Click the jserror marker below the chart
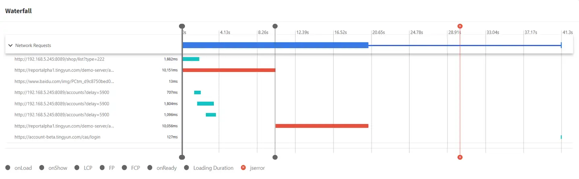Screen dimensions: 579x179 [x=460, y=157]
